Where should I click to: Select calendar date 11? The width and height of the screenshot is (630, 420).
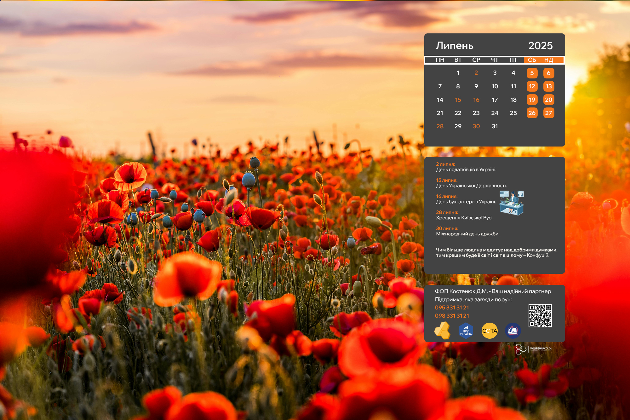513,86
